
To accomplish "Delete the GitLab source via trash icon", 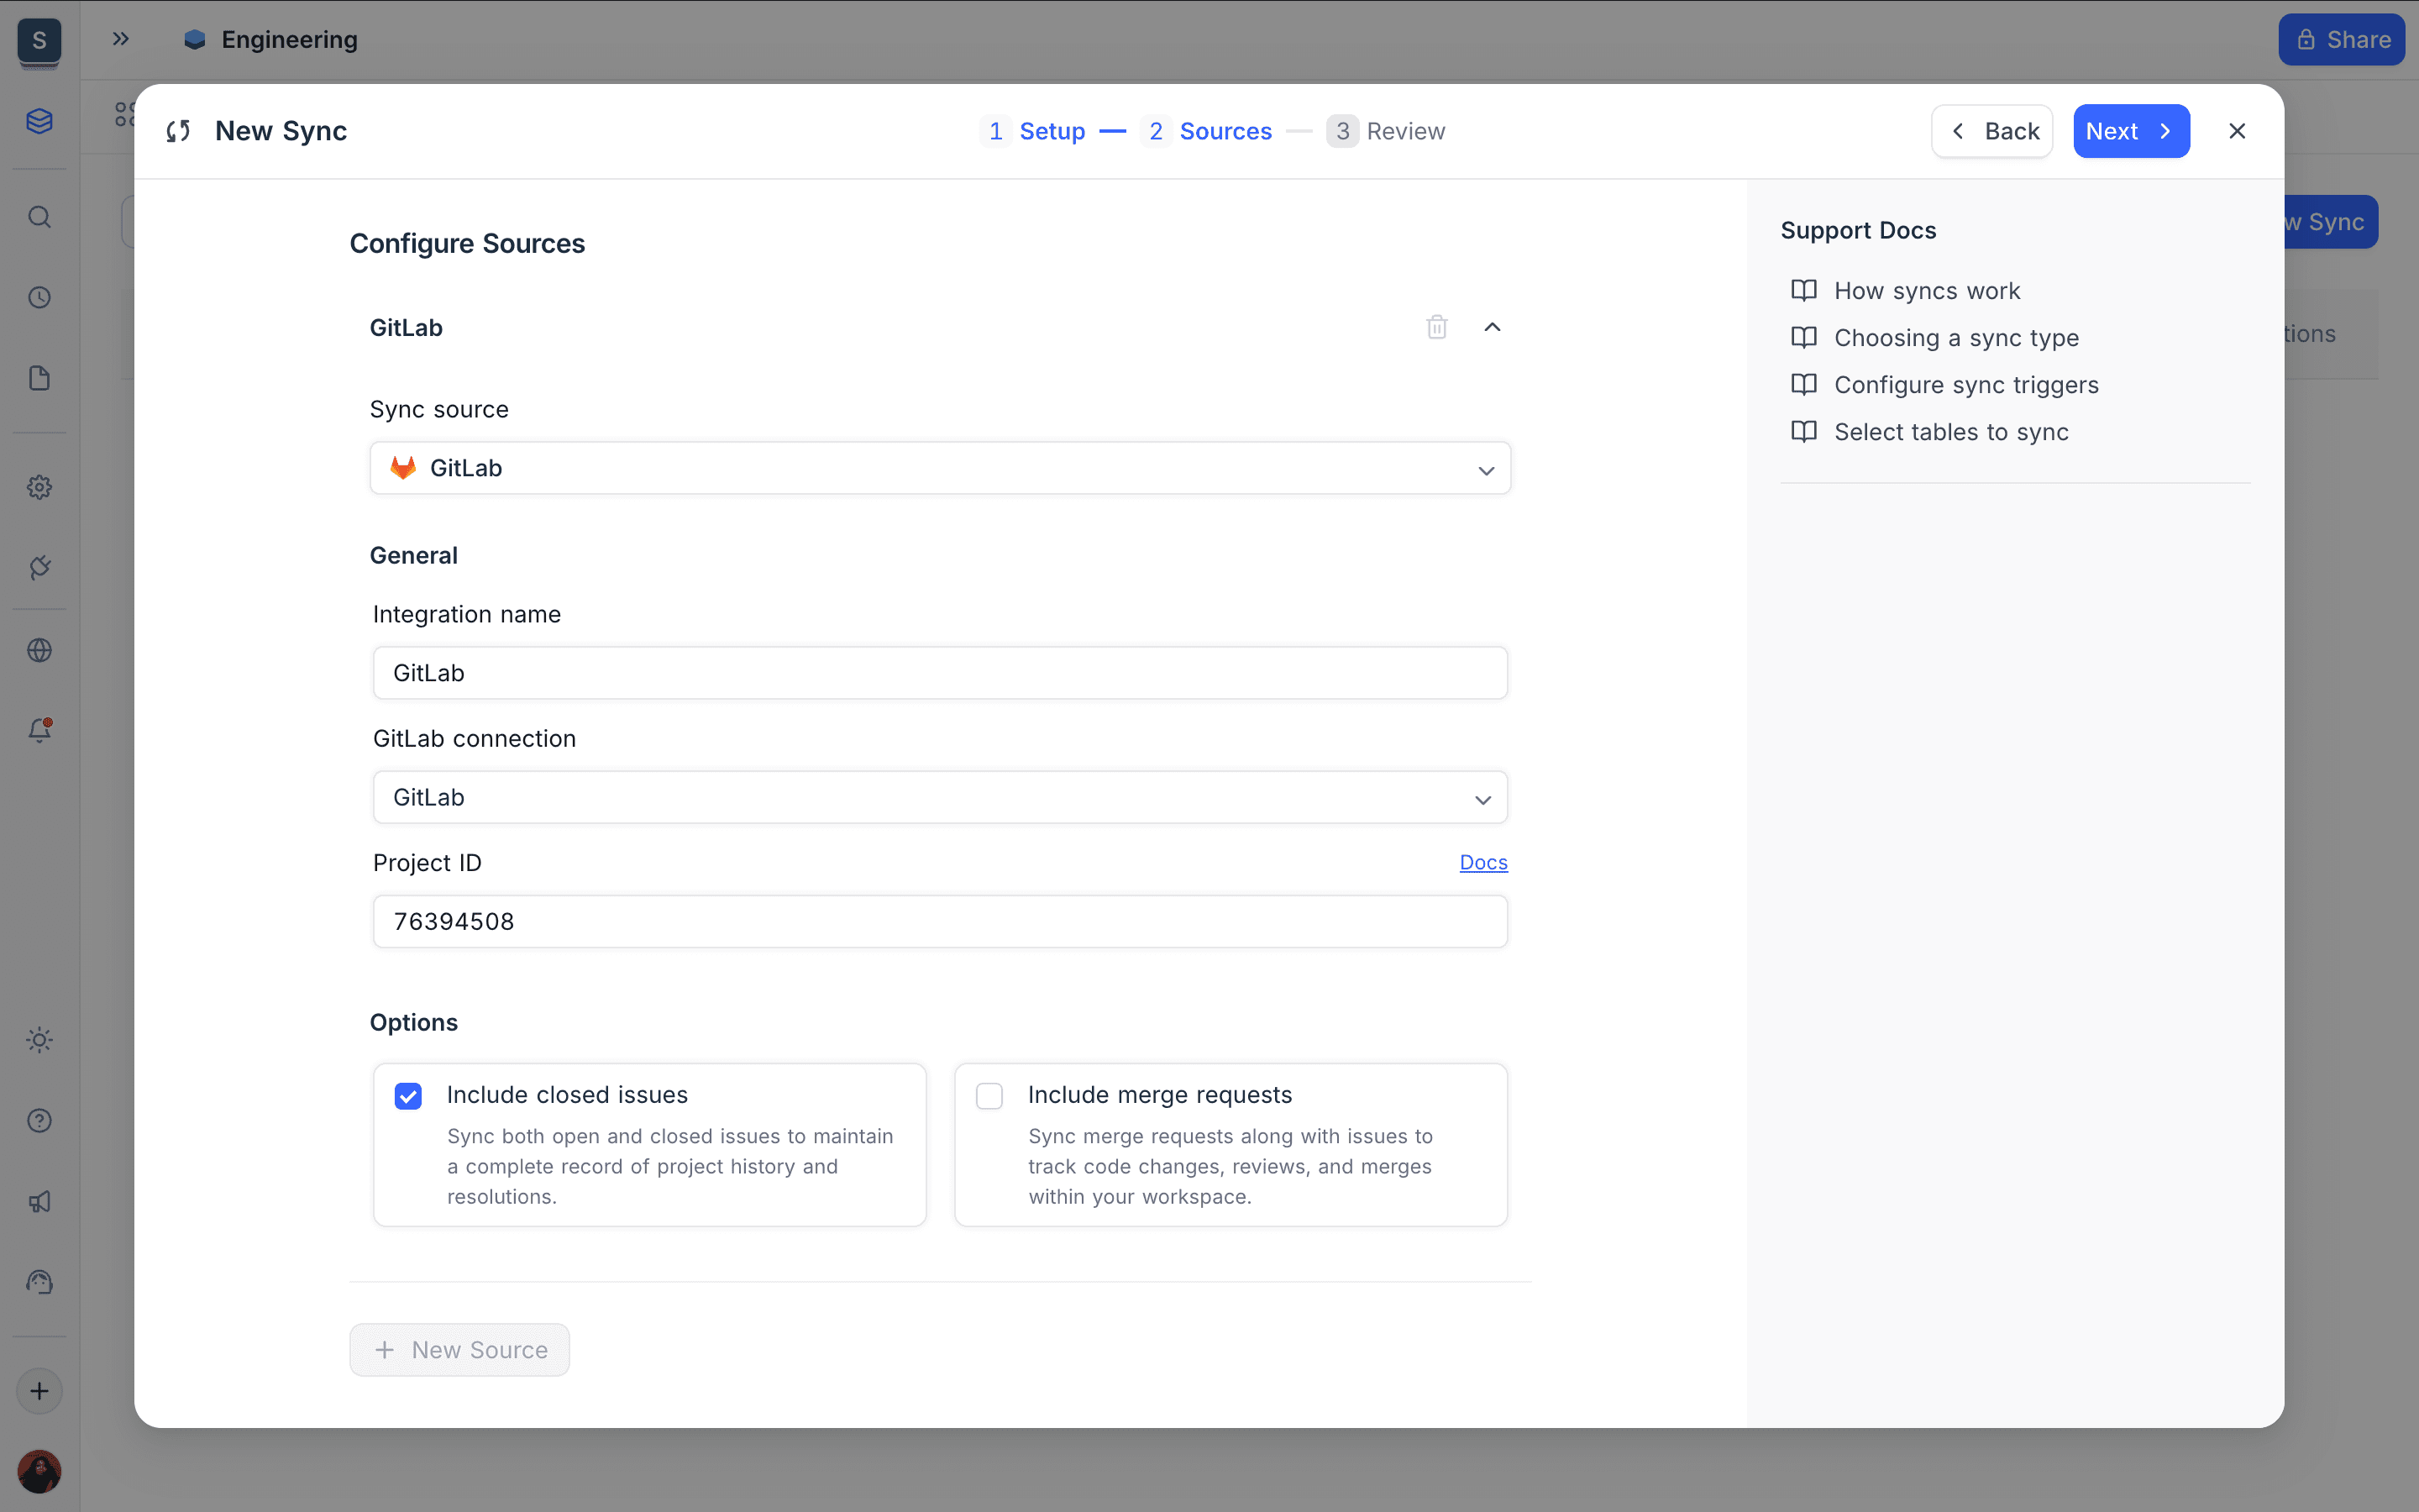I will point(1435,327).
